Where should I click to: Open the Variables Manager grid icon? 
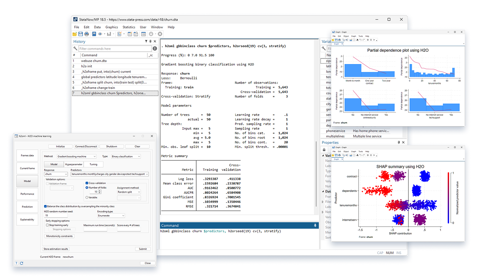pos(143,34)
